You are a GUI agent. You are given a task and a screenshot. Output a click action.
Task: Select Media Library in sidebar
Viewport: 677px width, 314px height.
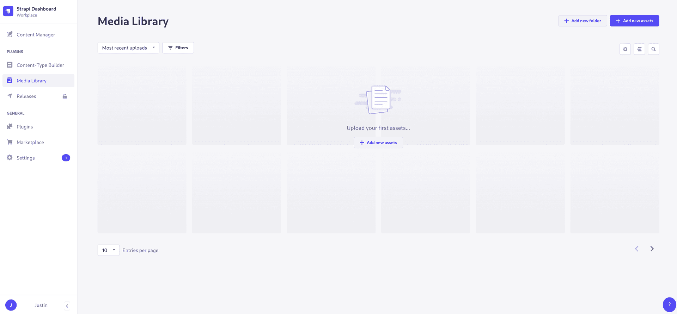(31, 81)
